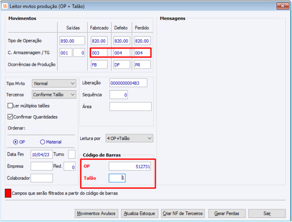Click the Gerar Perdas button
The height and width of the screenshot is (222, 292).
click(x=227, y=213)
